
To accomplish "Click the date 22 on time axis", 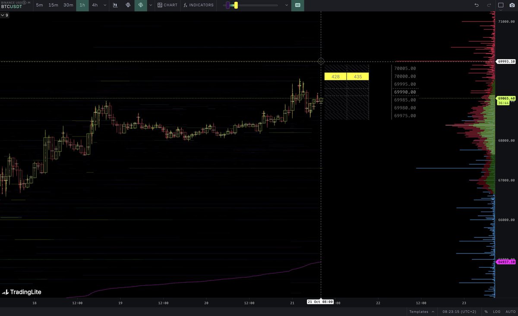I will (x=378, y=303).
